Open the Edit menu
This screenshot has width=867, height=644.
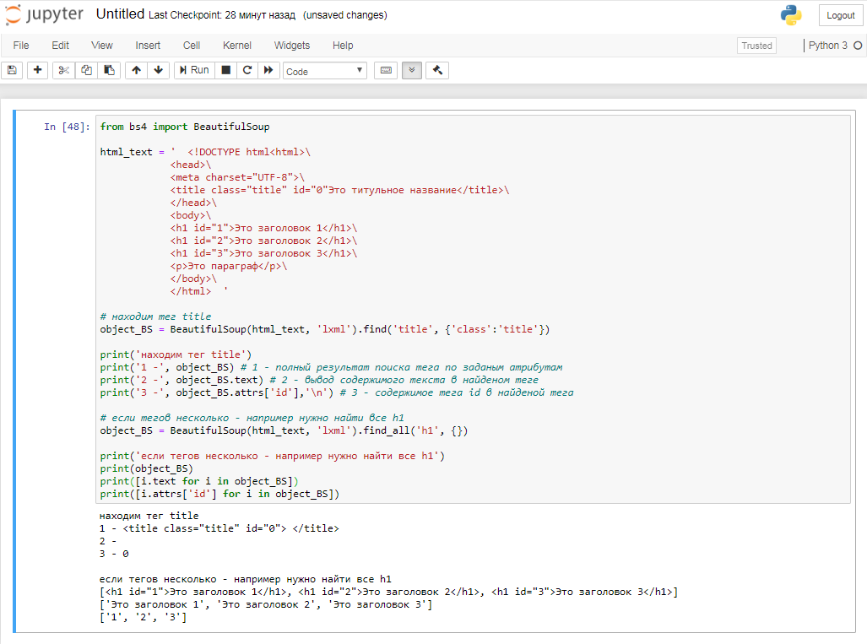tap(60, 46)
